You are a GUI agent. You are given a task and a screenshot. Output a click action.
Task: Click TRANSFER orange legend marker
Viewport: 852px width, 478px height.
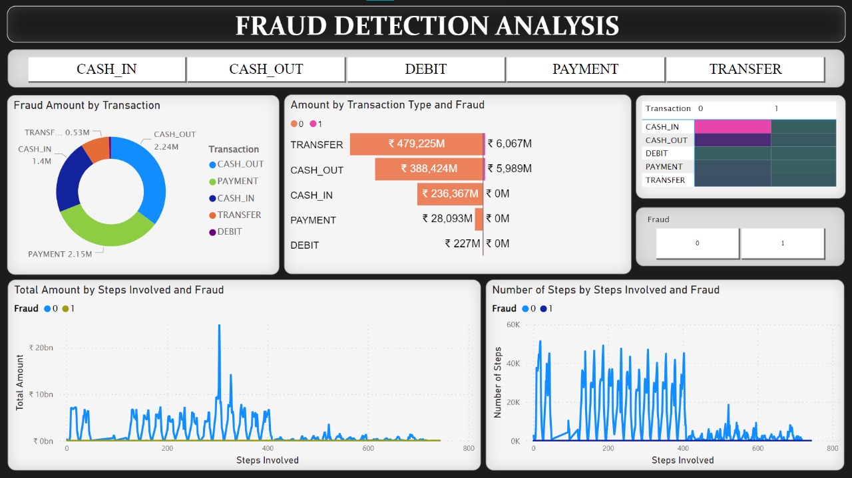point(212,215)
